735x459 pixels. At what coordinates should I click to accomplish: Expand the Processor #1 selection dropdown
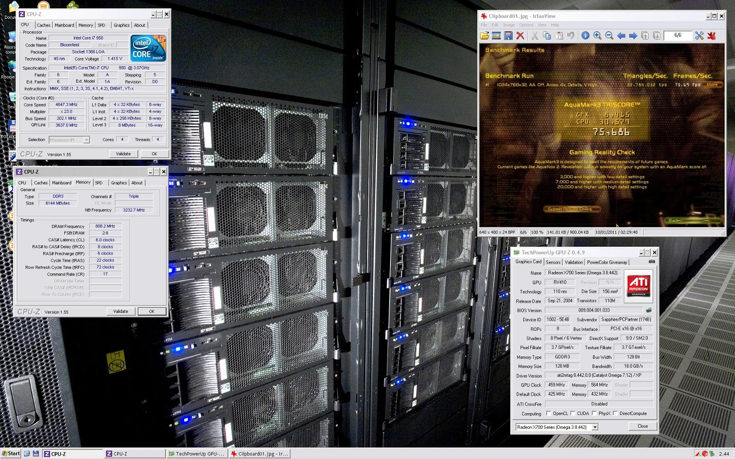tap(86, 140)
